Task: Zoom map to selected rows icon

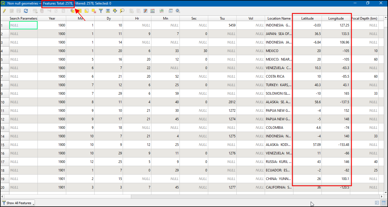Action: [122, 11]
